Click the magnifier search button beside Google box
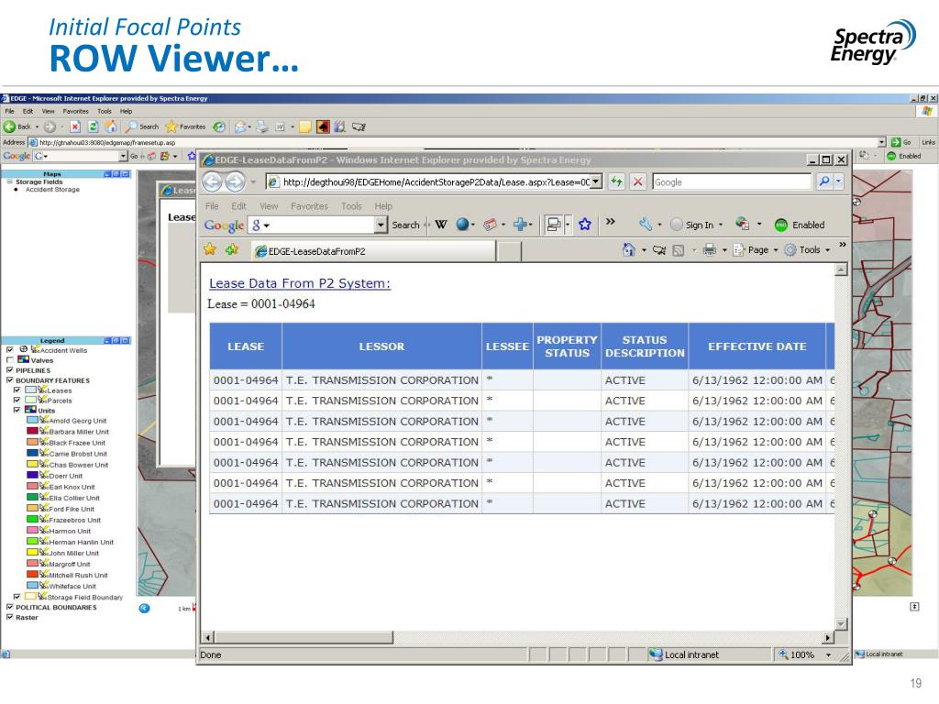This screenshot has height=704, width=939. point(824,181)
